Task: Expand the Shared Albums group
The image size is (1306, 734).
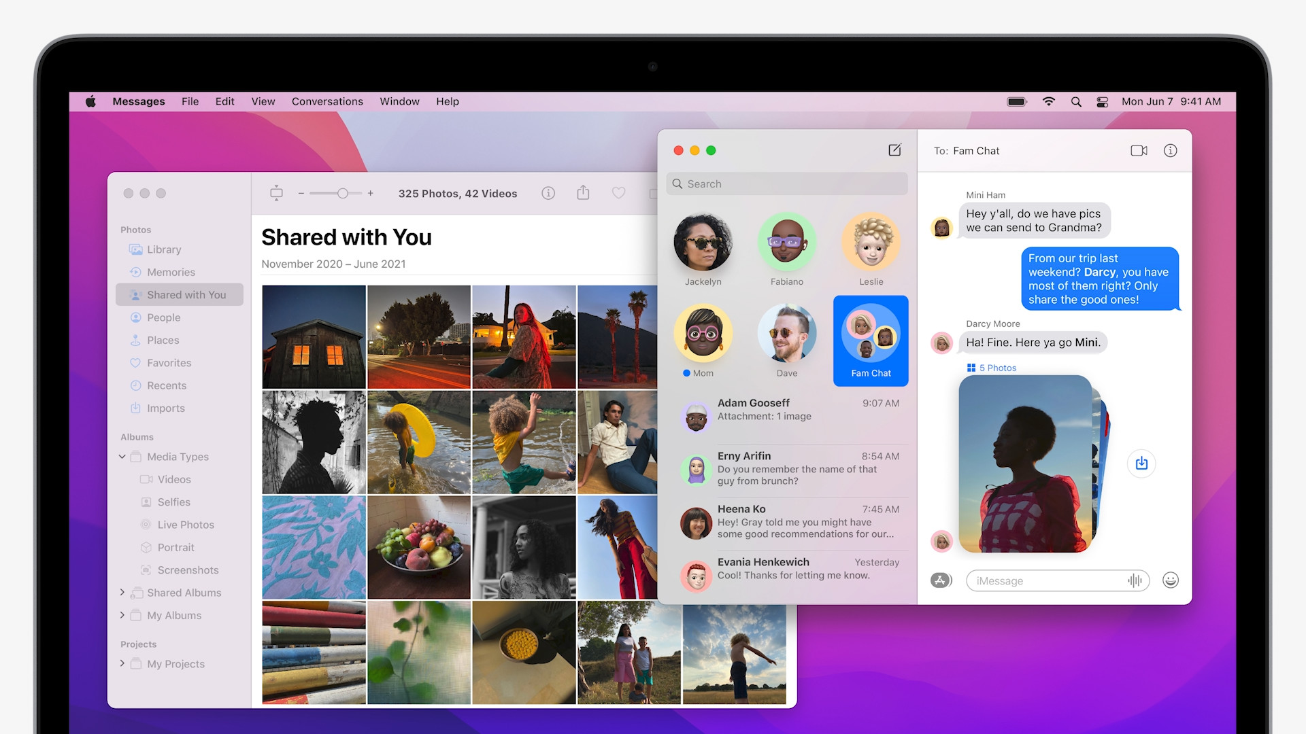Action: 122,593
